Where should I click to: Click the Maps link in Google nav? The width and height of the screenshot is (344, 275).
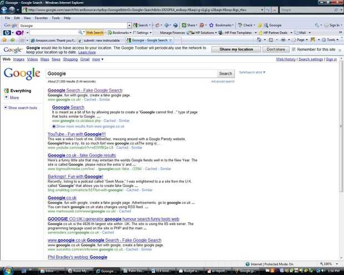[x=44, y=59]
